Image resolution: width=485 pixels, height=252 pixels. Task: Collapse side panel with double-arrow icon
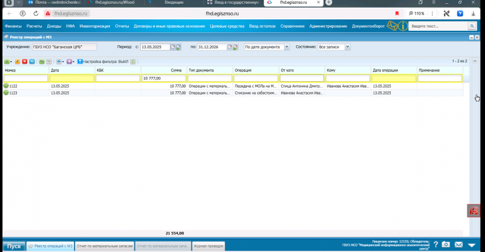[x=475, y=61]
